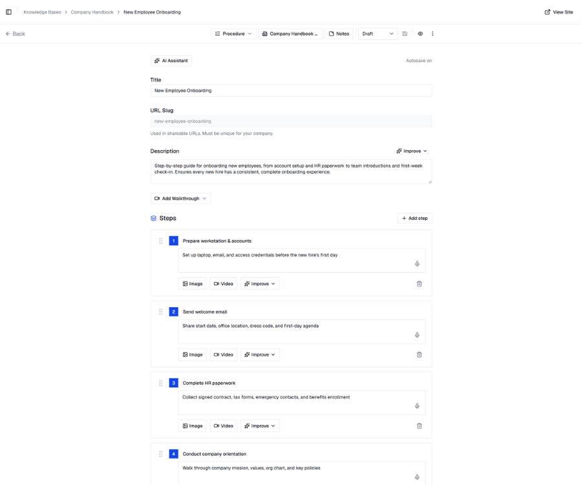This screenshot has width=582, height=485.
Task: Click the Add step button
Action: point(415,219)
